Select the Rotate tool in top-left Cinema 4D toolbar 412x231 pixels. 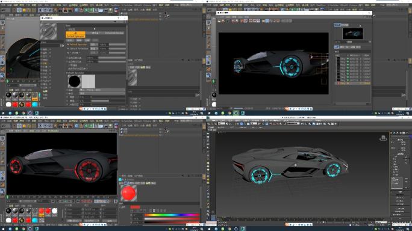[x=29, y=10]
